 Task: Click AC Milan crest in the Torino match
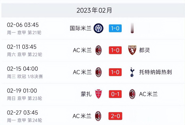(x=99, y=50)
